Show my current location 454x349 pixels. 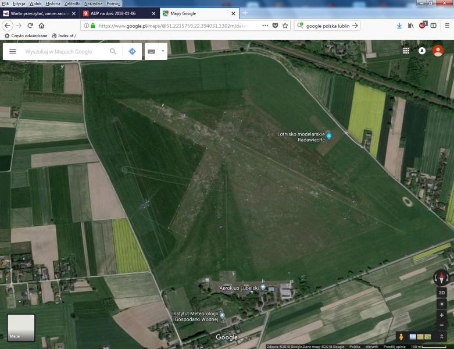coord(442,304)
